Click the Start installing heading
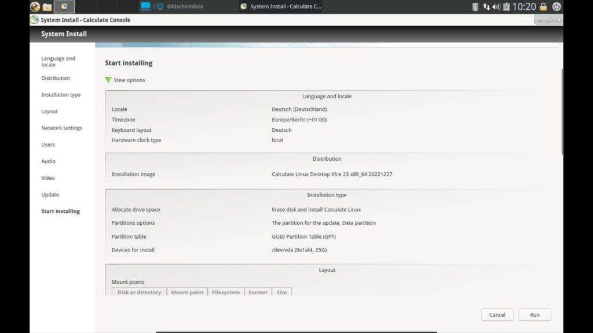 129,63
